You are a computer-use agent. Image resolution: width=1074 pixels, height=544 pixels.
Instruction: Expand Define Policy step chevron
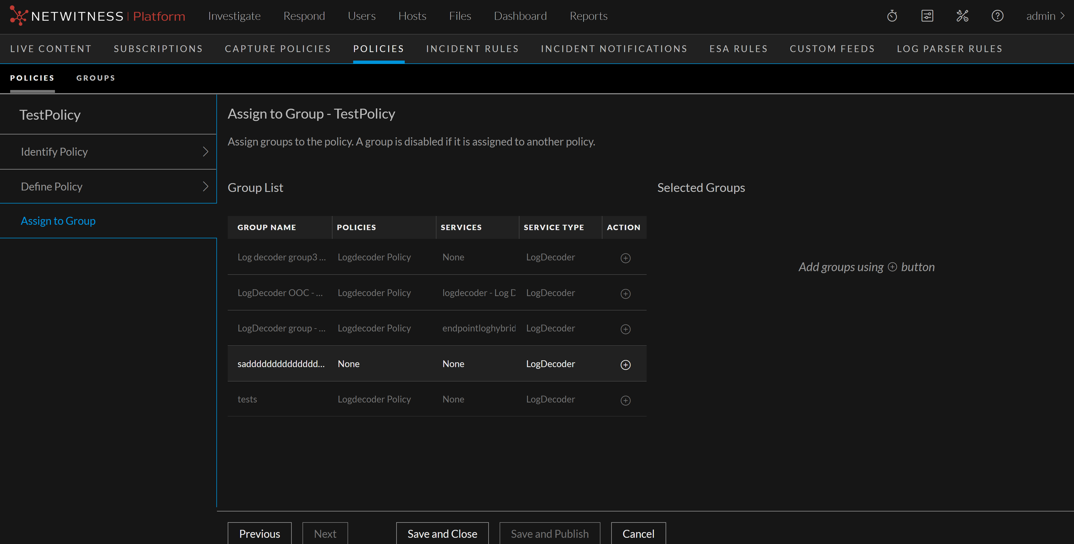click(205, 187)
